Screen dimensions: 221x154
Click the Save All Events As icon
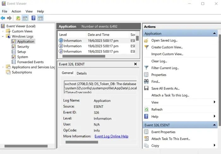coord(146,89)
